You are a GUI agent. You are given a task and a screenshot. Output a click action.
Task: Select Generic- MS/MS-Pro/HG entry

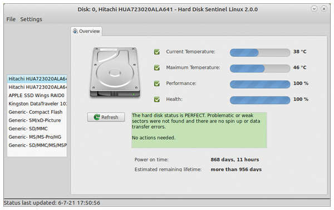(x=37, y=137)
